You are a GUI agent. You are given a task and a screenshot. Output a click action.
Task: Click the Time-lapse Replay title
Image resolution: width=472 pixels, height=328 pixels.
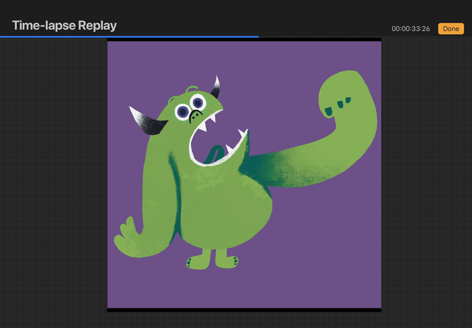[64, 25]
